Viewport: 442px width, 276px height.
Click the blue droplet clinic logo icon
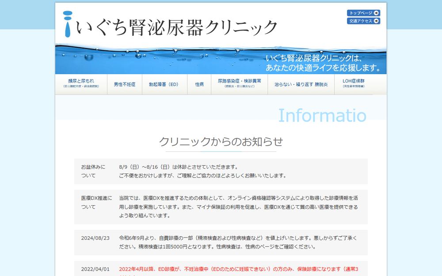click(68, 24)
